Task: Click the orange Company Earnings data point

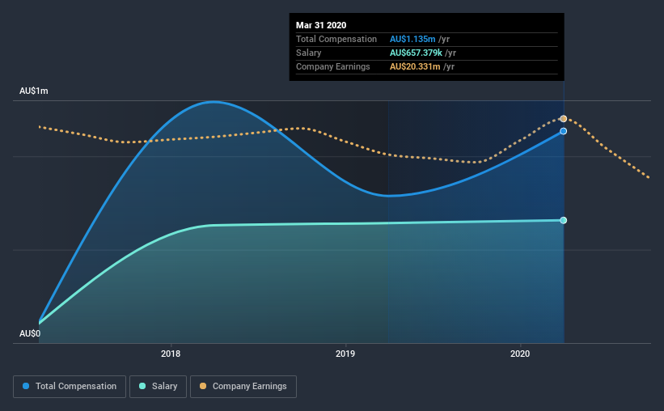Action: coord(563,119)
